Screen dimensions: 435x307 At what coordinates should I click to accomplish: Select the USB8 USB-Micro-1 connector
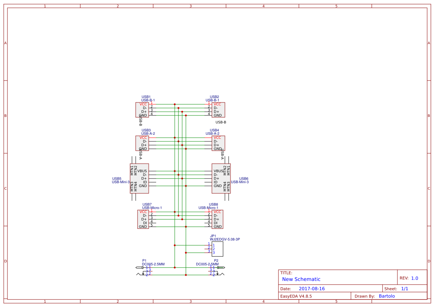coord(217,219)
